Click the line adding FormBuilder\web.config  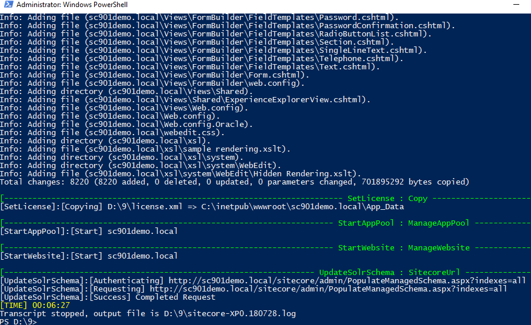click(152, 83)
